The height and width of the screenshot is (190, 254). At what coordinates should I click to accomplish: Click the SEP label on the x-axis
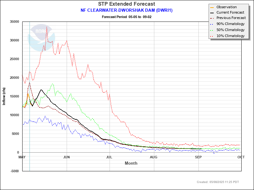point(198,157)
